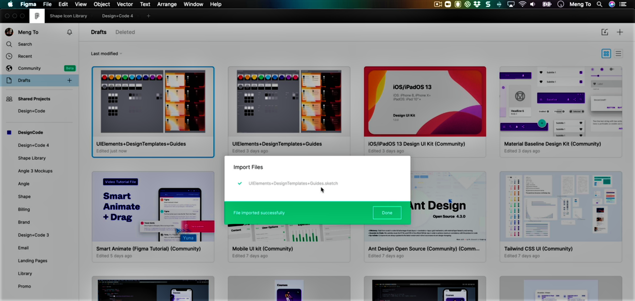
Task: Click the Apple menu icon
Action: pyautogui.click(x=10, y=4)
